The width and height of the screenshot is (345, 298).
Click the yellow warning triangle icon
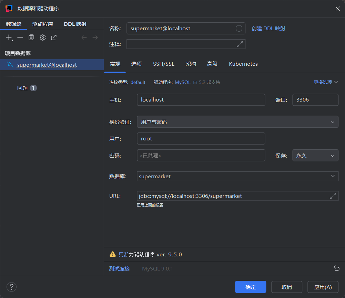(x=112, y=254)
